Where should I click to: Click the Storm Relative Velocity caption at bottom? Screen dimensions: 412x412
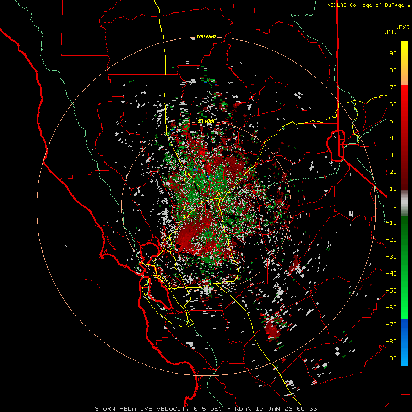point(206,409)
